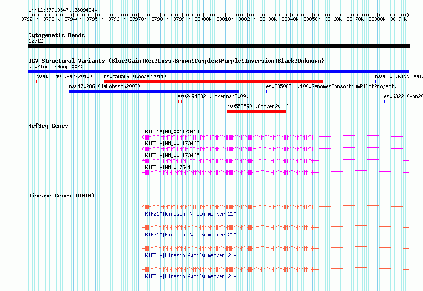The width and height of the screenshot is (423, 291).
Task: Select the small red esv2494882 marker
Action: coord(180,101)
